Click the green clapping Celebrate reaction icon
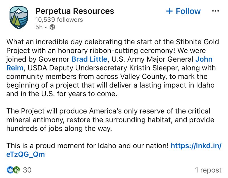The image size is (228, 178). pyautogui.click(x=17, y=170)
